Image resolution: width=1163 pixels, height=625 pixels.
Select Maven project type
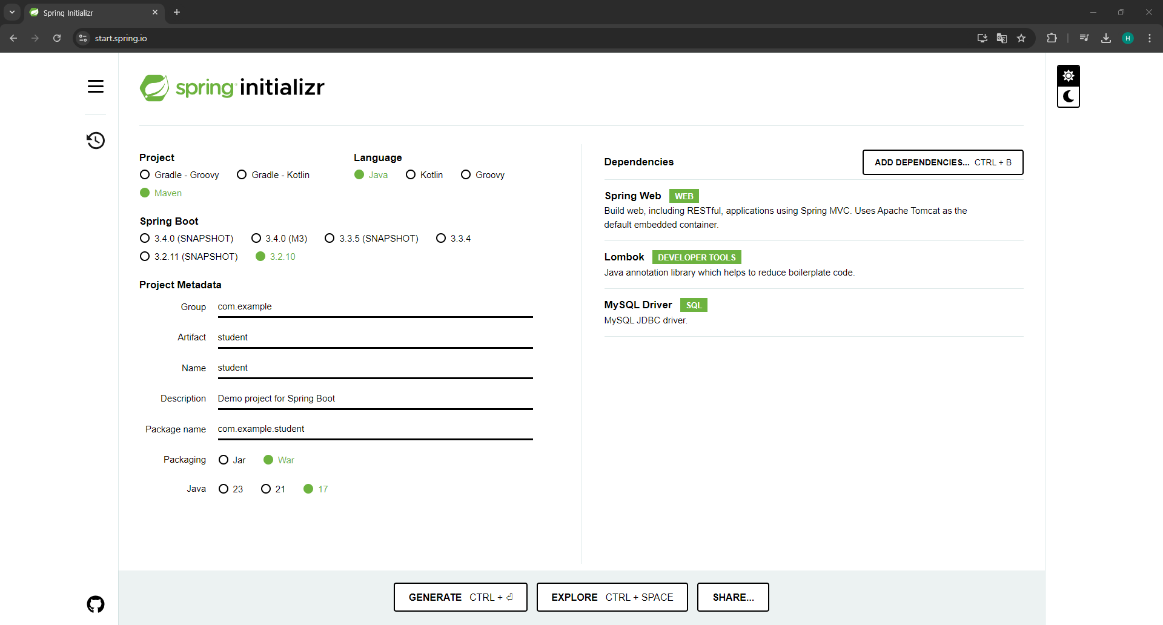point(161,193)
